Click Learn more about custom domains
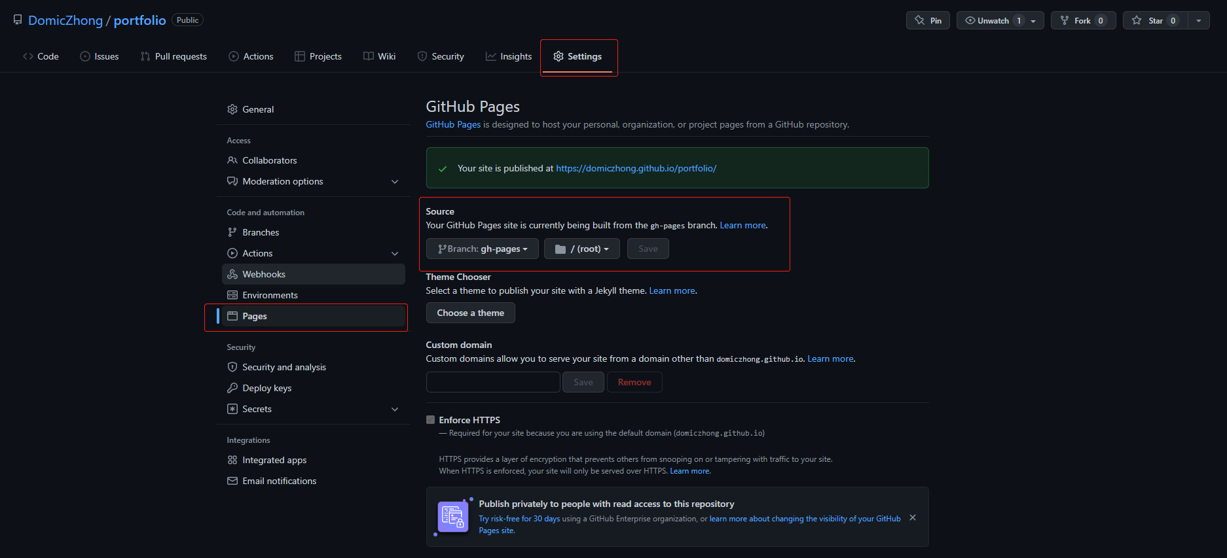Screen dimensions: 1227x558 [x=830, y=358]
